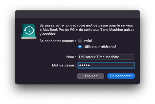Click the green status light on drive icon

pos(35,38)
